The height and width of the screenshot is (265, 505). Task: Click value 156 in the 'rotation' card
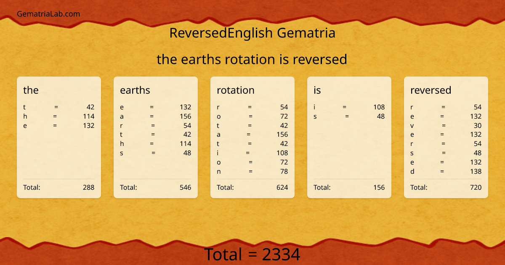[282, 135]
